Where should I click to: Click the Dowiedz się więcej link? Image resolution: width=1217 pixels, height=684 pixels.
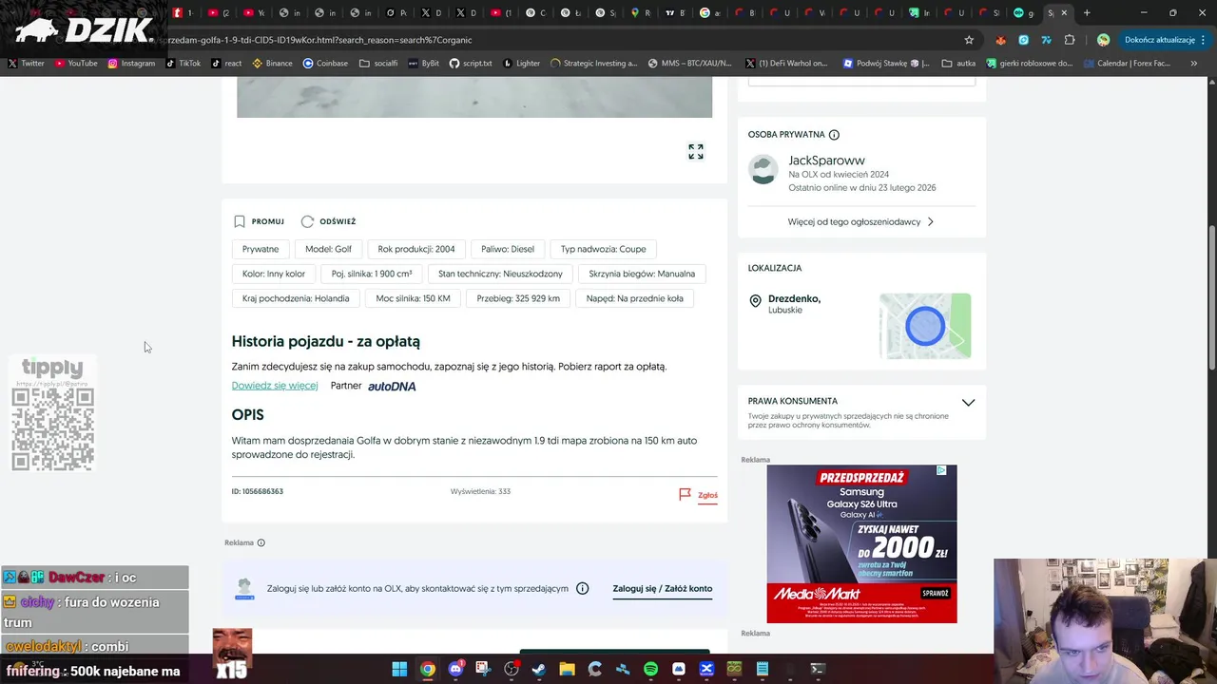click(x=275, y=386)
